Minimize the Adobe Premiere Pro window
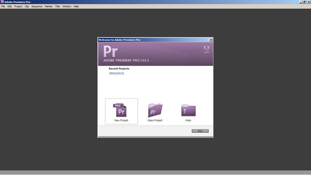311x175 pixels. 301,2
